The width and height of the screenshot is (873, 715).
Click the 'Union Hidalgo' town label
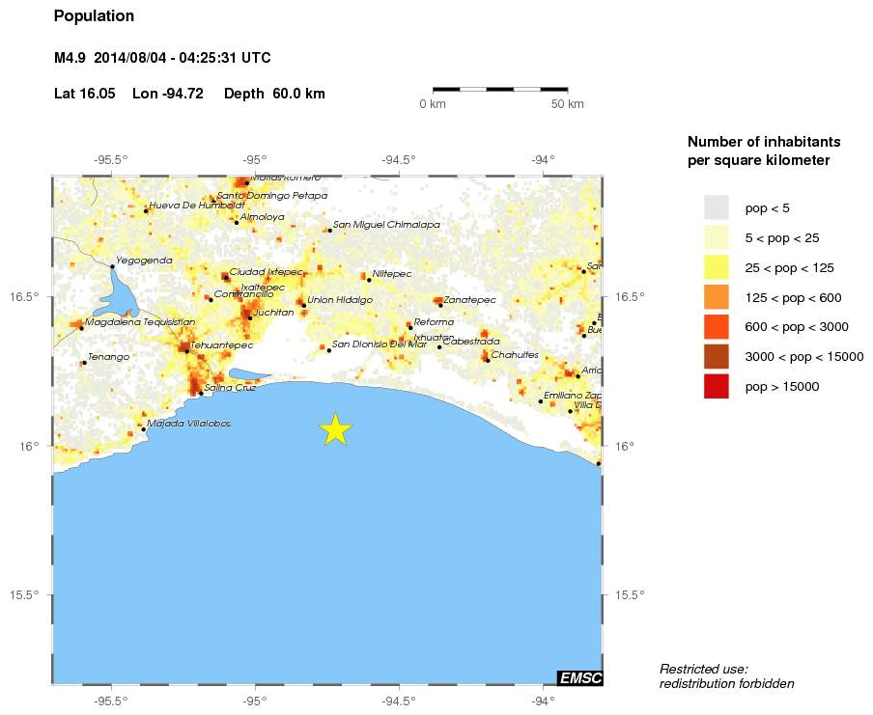click(x=340, y=300)
